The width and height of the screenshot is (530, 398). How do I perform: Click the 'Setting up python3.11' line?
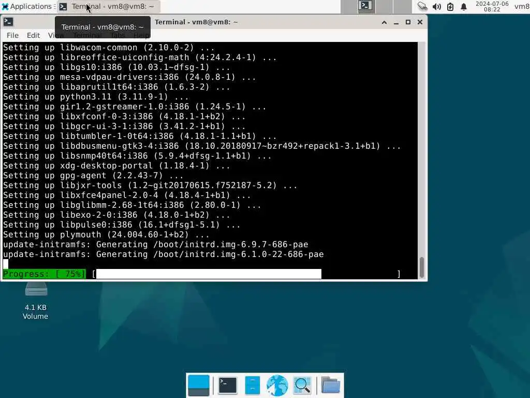click(x=96, y=97)
